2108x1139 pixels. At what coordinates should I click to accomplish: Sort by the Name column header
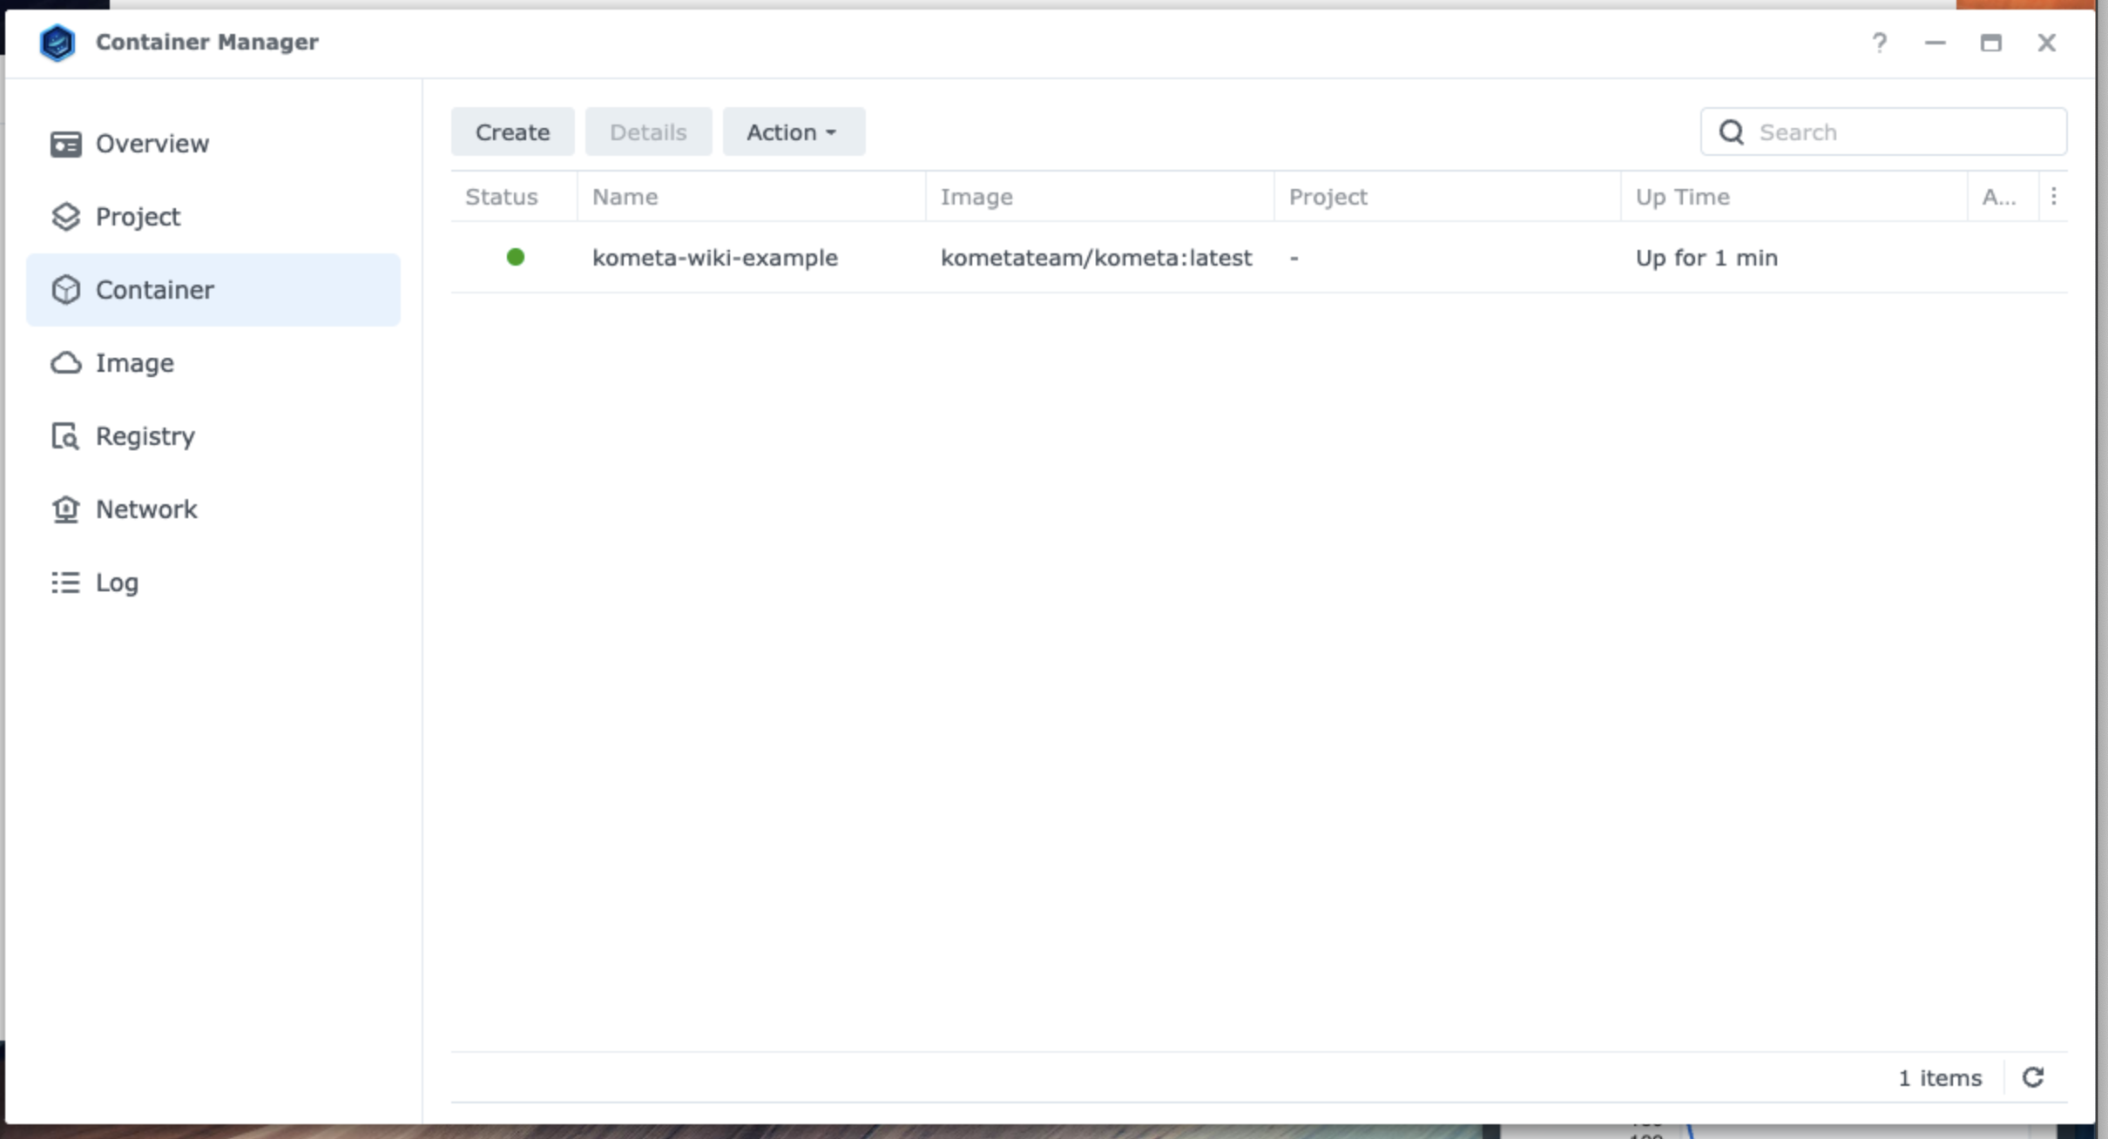point(752,197)
